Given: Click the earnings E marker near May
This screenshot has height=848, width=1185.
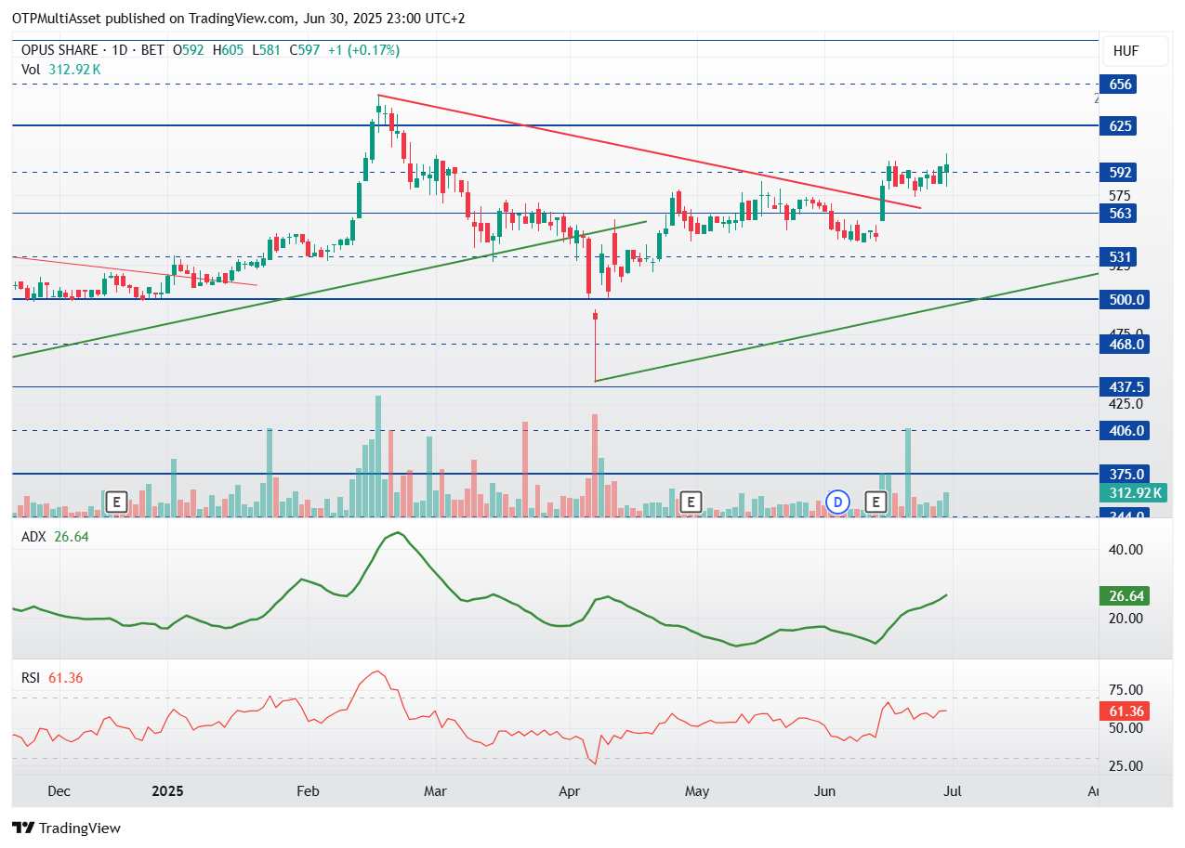Looking at the screenshot, I should click(691, 502).
